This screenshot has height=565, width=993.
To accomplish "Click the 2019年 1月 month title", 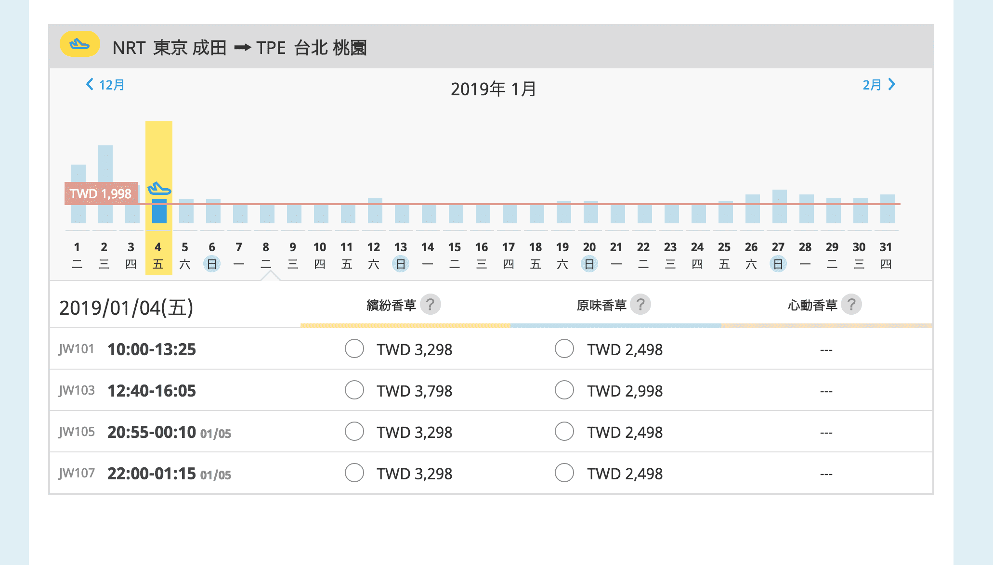I will (494, 89).
